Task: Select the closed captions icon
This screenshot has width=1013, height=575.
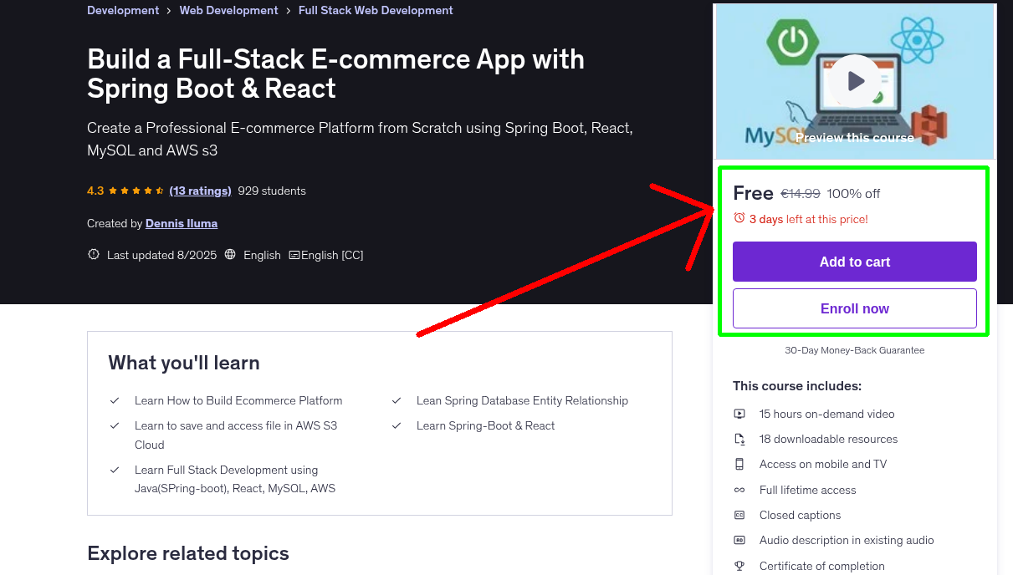Action: tap(739, 515)
